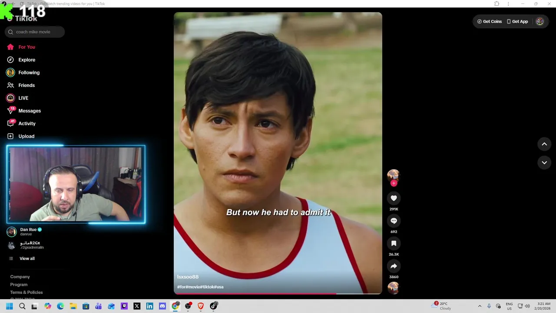The width and height of the screenshot is (556, 313).
Task: Seek on the video progress bar
Action: point(278,294)
